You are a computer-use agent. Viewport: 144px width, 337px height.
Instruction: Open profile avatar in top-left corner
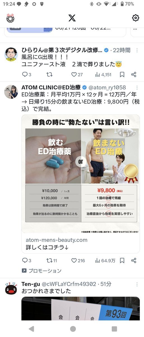click(x=10, y=18)
